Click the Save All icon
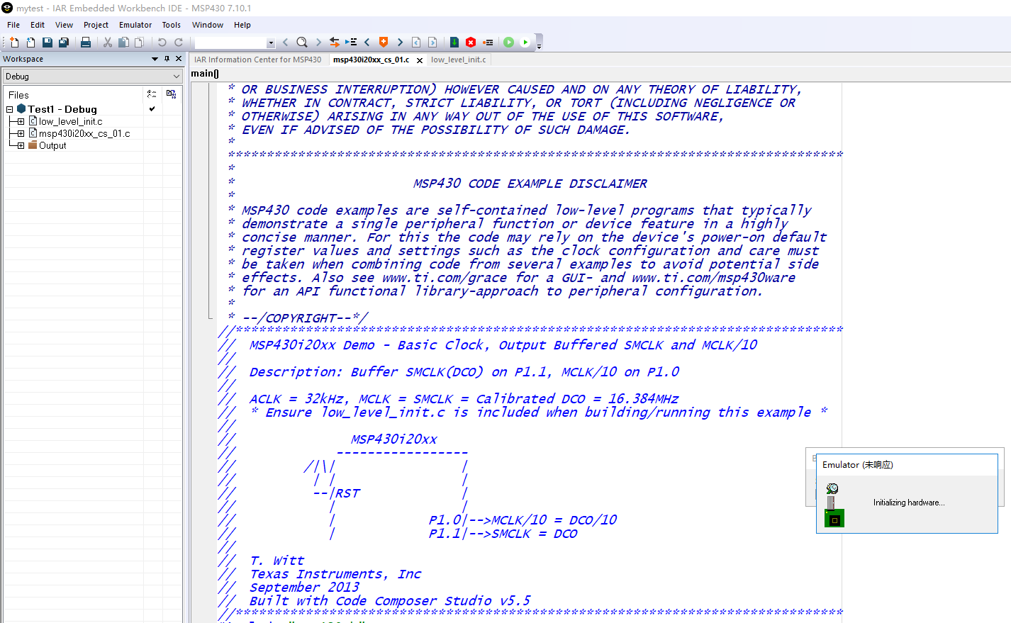The image size is (1011, 623). [x=63, y=43]
